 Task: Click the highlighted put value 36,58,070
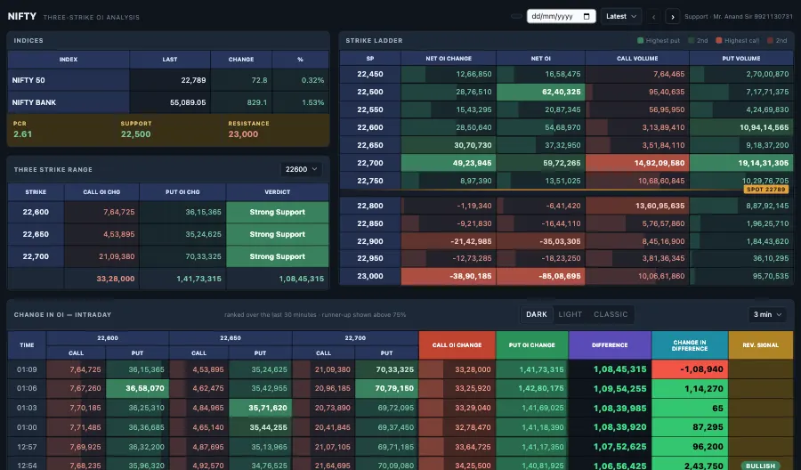click(x=137, y=388)
